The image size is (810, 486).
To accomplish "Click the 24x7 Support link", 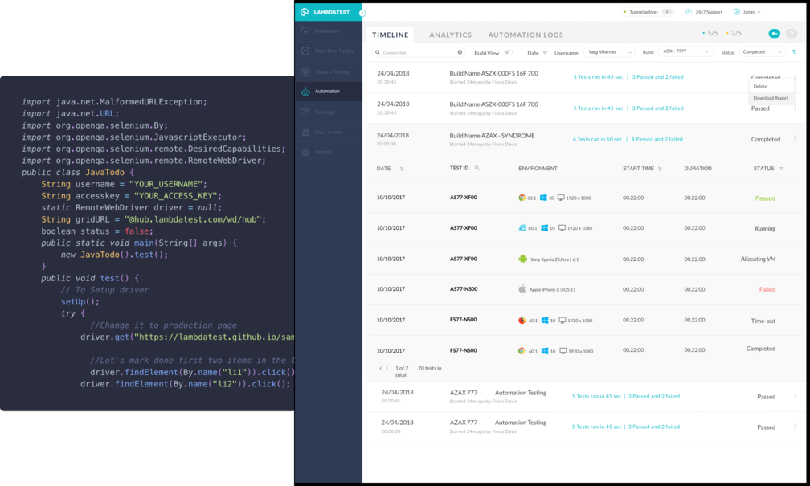I will click(704, 12).
